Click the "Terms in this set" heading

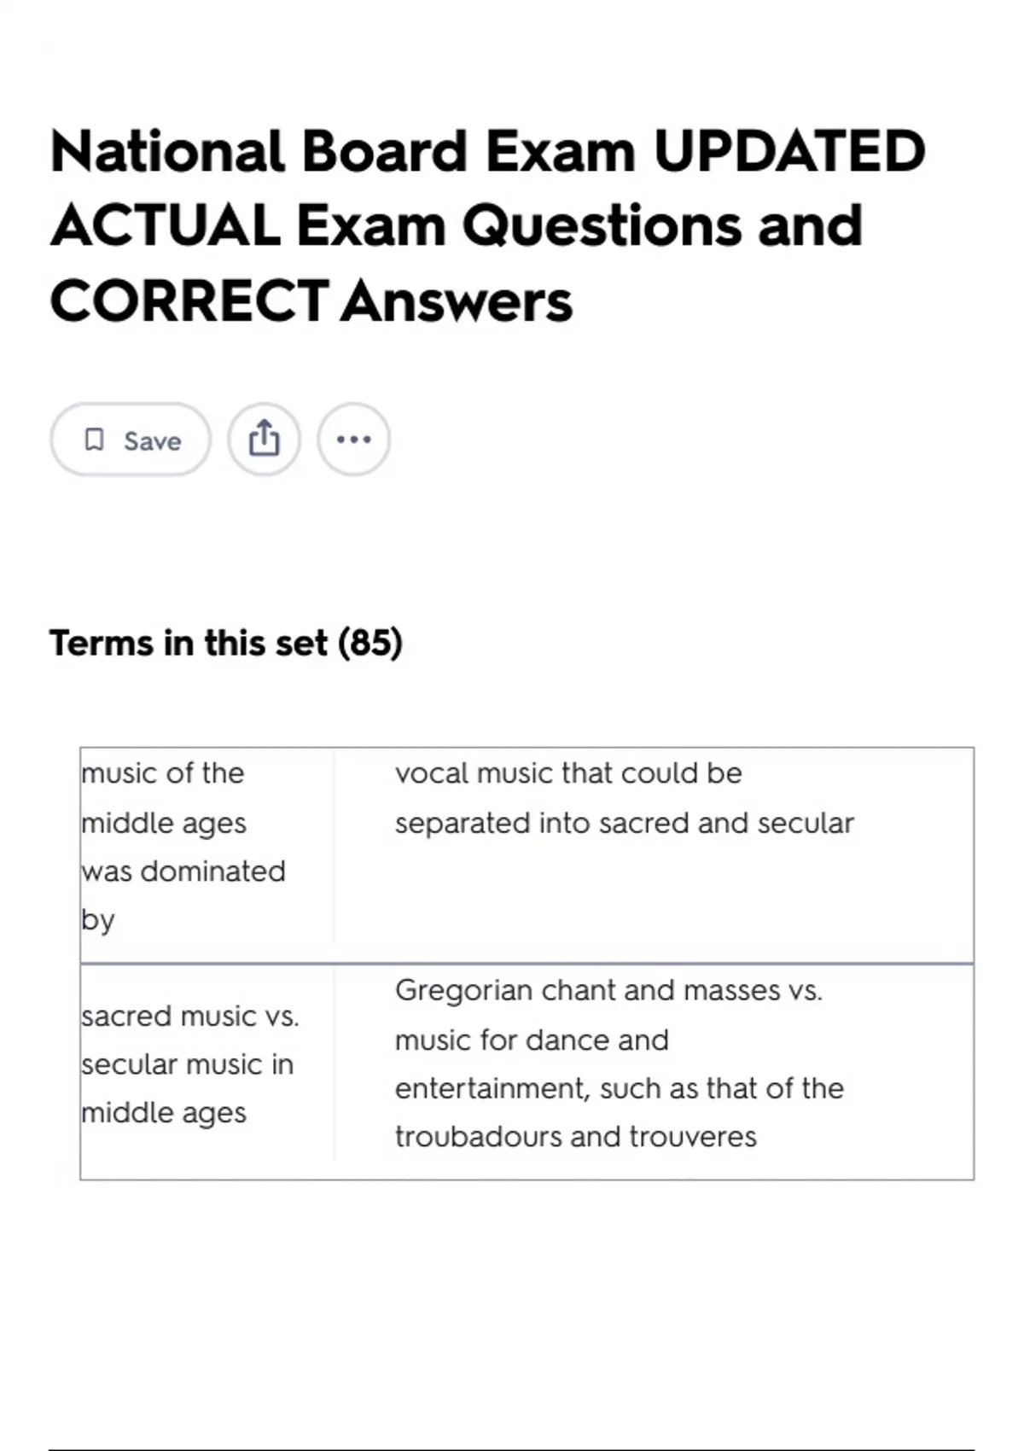pyautogui.click(x=189, y=643)
